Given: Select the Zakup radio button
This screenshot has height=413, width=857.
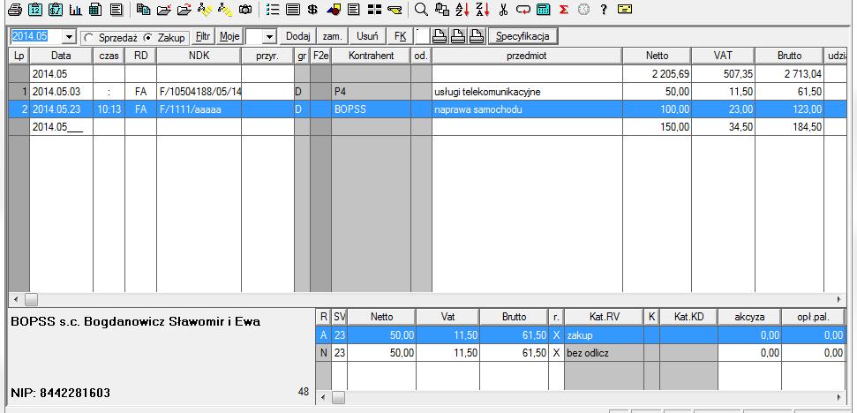Looking at the screenshot, I should [x=147, y=38].
